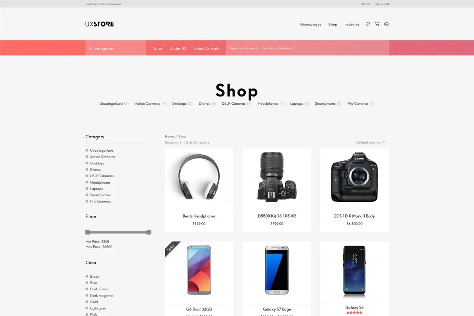Open the Beats Headphones product thumbnail

(x=199, y=179)
